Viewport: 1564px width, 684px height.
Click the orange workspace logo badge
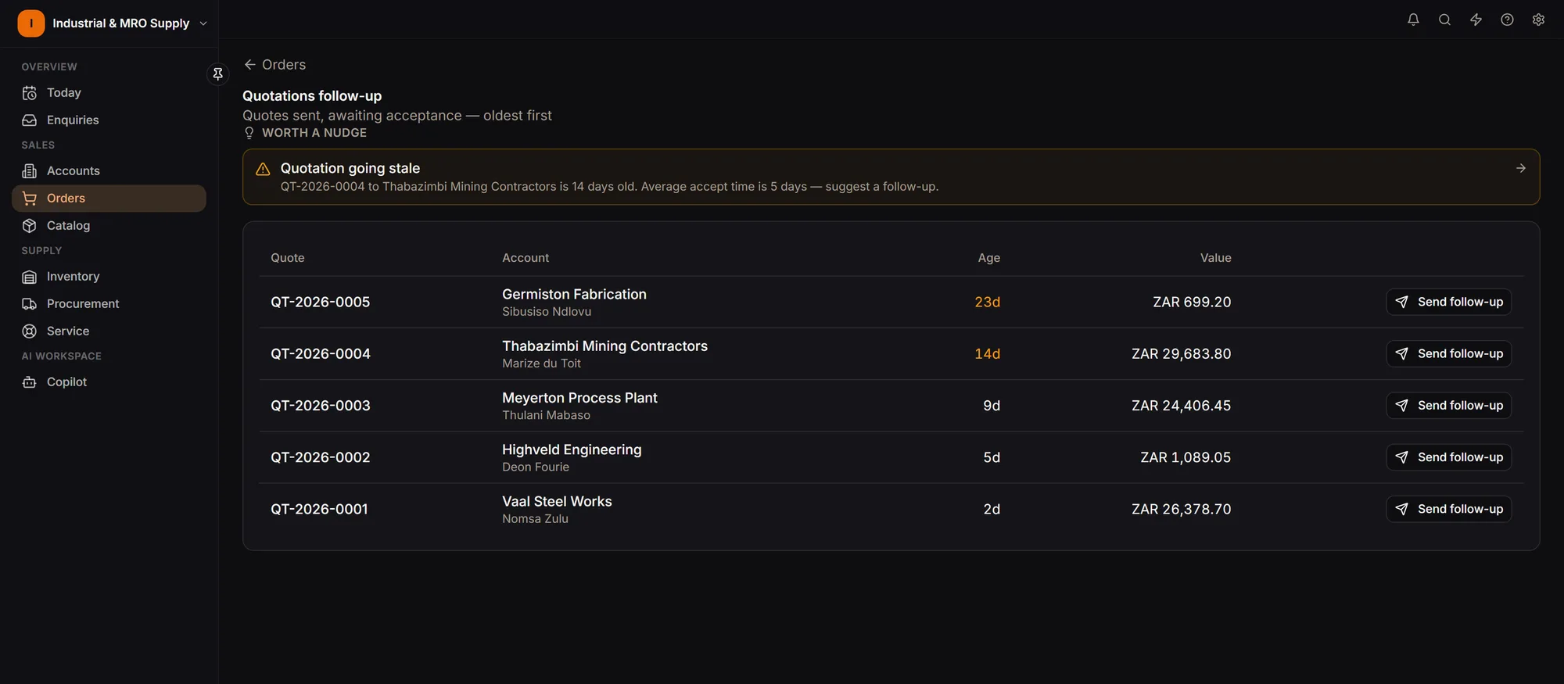tap(31, 23)
